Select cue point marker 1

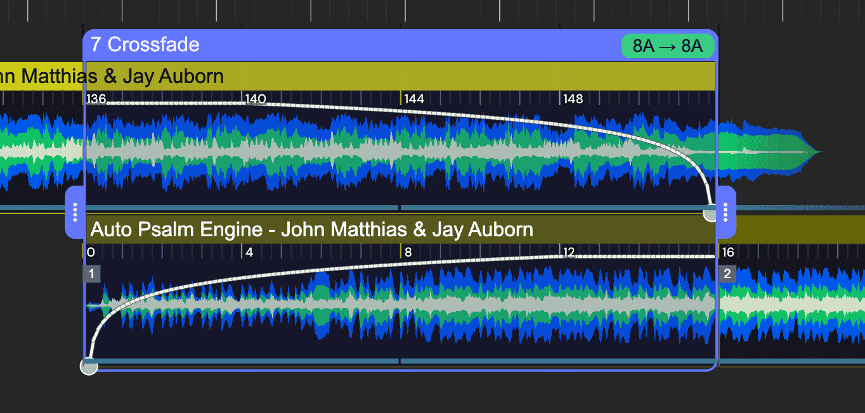(x=91, y=274)
